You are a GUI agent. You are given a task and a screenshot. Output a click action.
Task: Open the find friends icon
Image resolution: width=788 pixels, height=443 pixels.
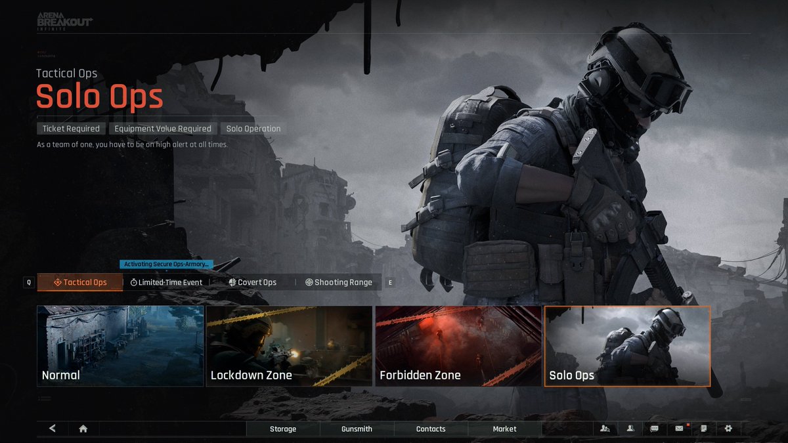tap(605, 429)
